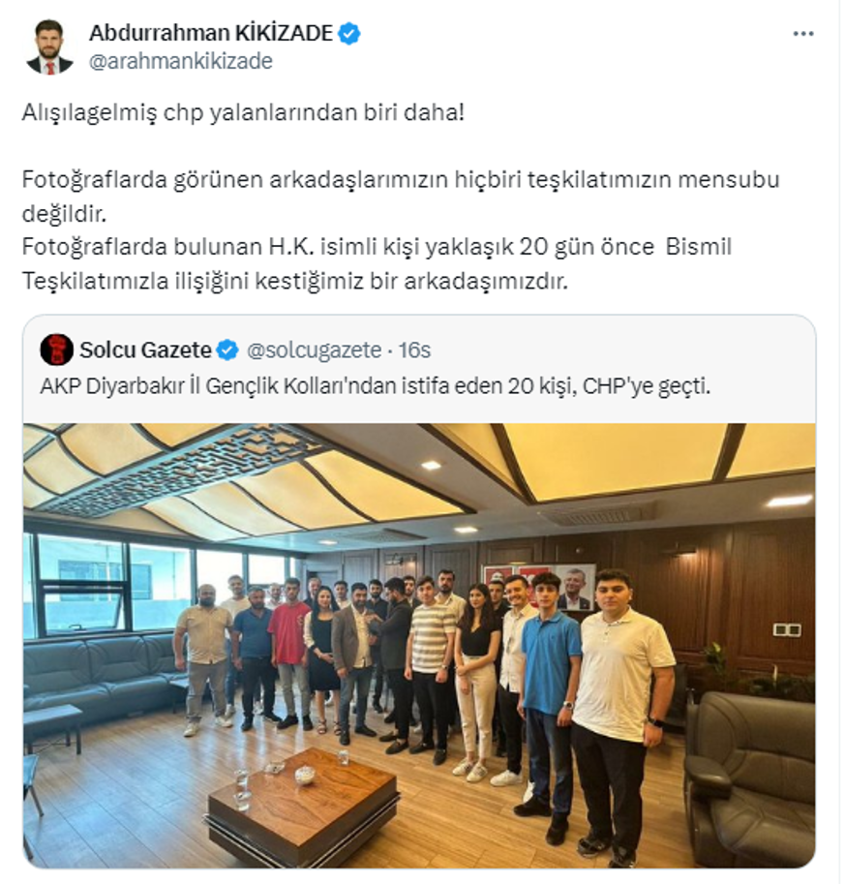Viewport: 845px width, 884px height.
Task: Click the framed portrait on the wall
Action: coord(575,587)
